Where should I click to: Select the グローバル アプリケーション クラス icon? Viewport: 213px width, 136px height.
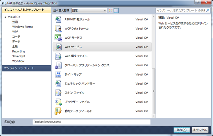pyautogui.click(x=58, y=65)
